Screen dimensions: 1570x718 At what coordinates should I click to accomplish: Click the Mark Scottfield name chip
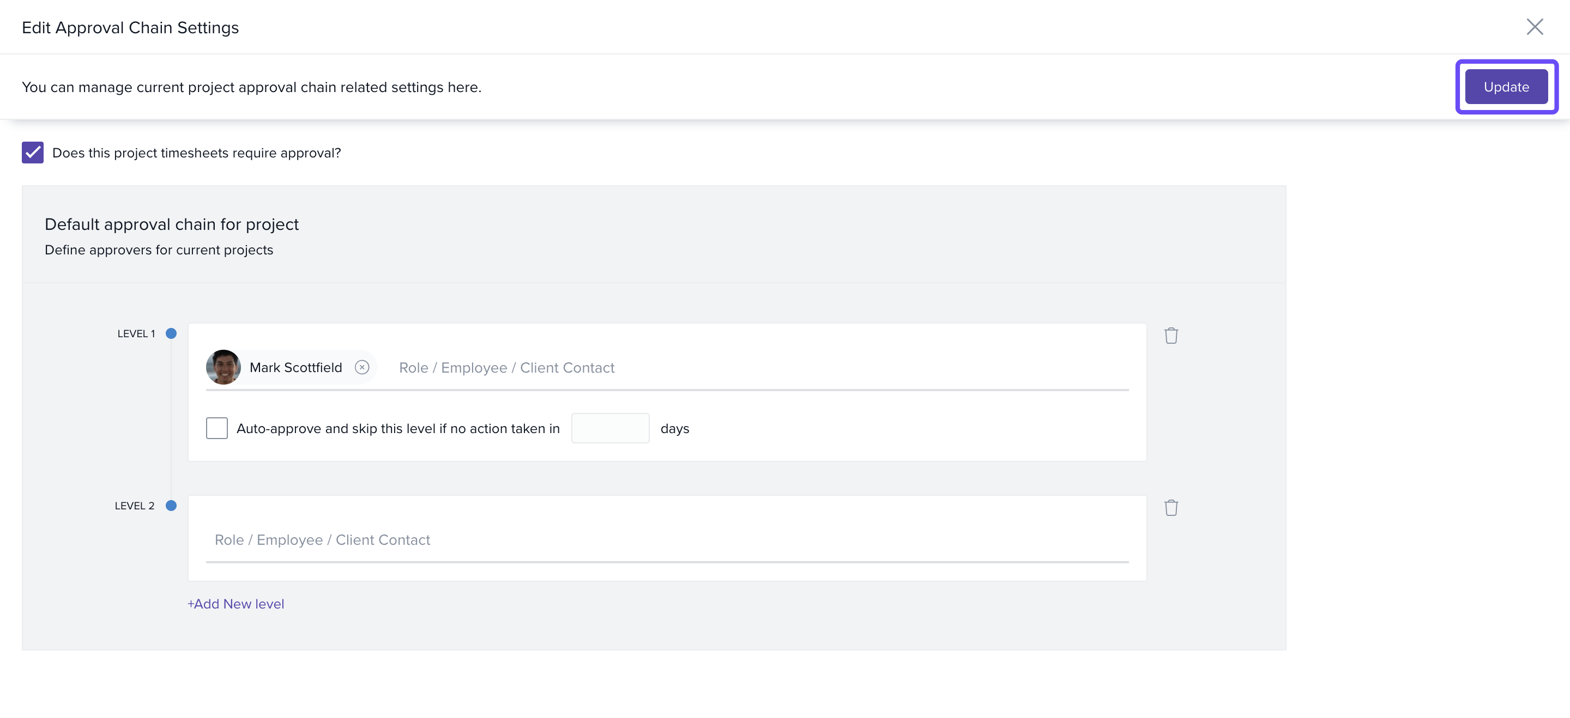(295, 367)
